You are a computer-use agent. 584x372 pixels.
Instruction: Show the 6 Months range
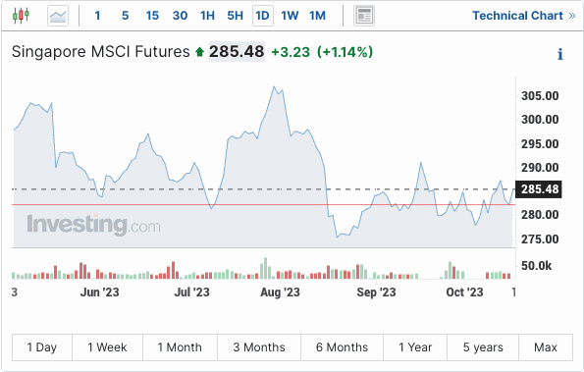(x=342, y=347)
